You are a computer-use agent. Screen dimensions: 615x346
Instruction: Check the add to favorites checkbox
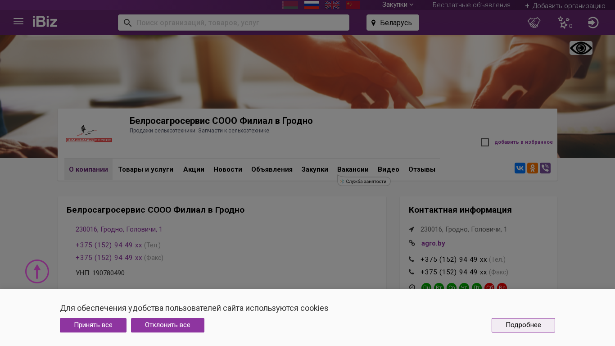485,142
